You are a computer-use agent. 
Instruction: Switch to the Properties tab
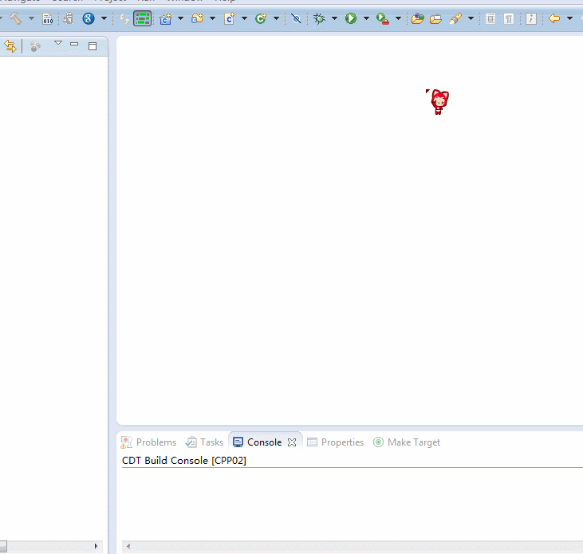tap(336, 442)
